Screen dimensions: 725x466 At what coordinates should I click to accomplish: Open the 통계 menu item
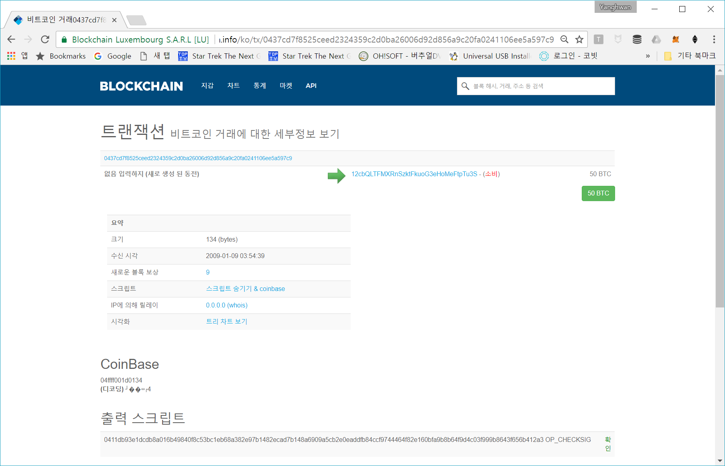[x=260, y=85]
